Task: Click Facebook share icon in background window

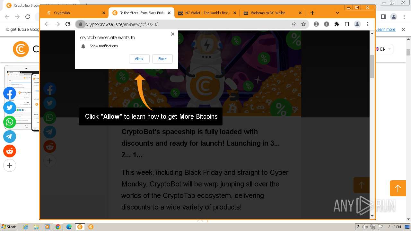Action: coord(10,93)
